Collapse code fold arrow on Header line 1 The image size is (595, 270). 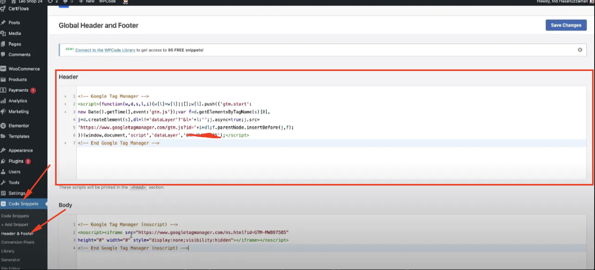coord(65,96)
